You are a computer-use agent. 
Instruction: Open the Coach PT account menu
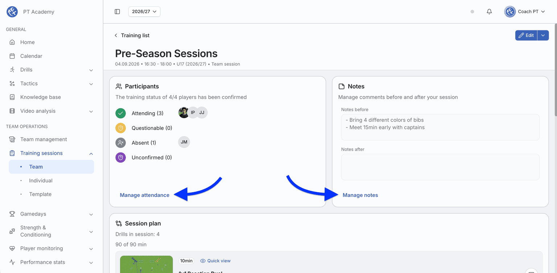tap(525, 12)
